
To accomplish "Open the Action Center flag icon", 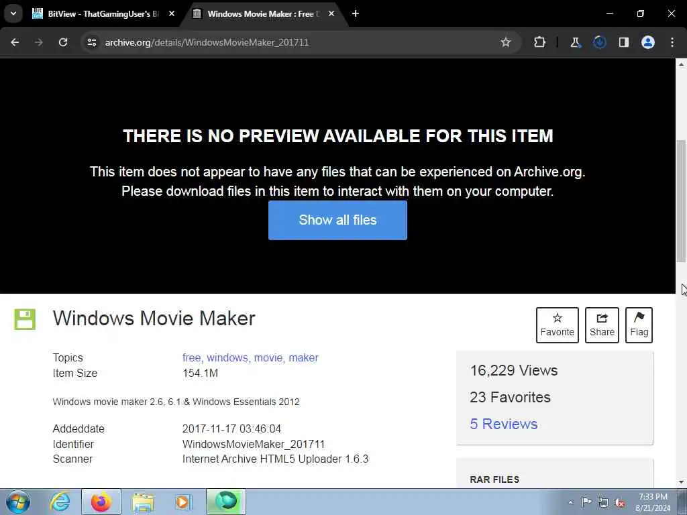I will 586,502.
